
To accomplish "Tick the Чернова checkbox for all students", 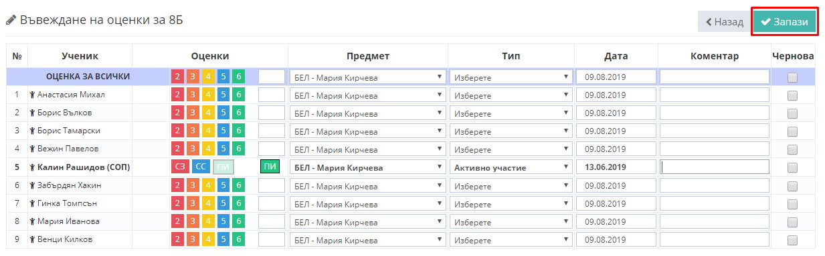I will pos(792,77).
